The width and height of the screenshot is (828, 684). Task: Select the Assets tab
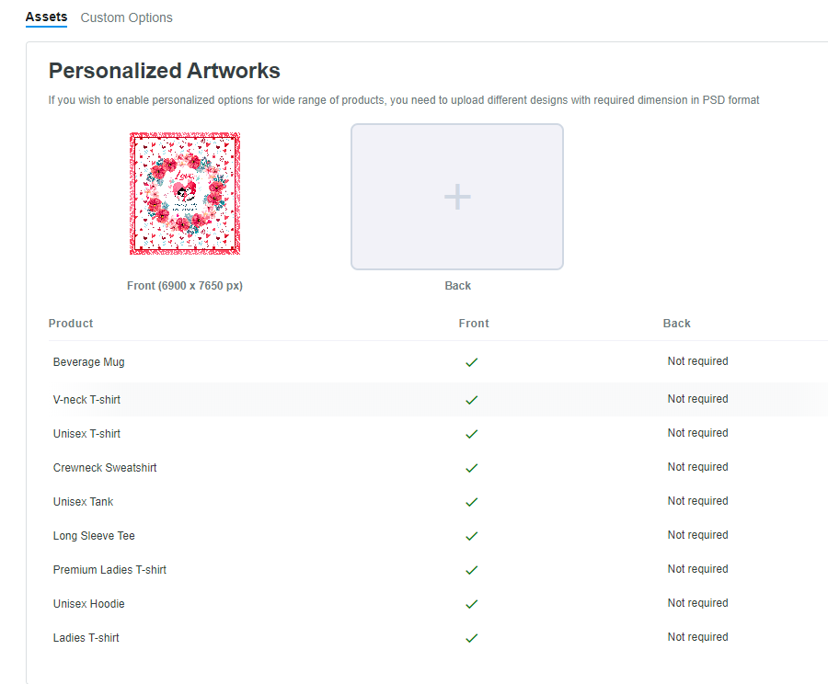[x=46, y=17]
